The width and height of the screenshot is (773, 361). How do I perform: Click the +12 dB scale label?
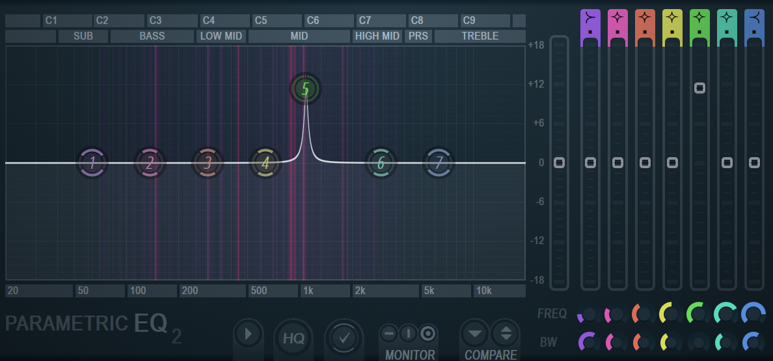coord(536,84)
